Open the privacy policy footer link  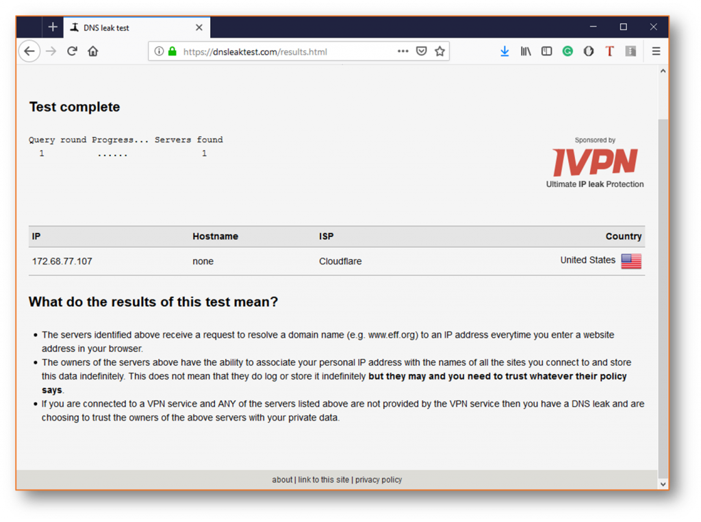pyautogui.click(x=379, y=480)
